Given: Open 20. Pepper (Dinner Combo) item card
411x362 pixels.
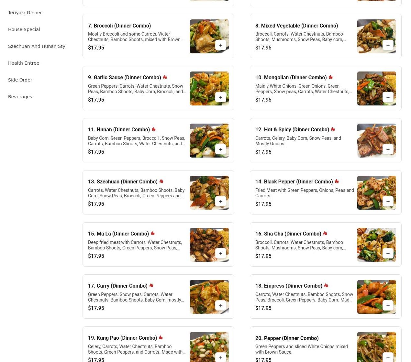Looking at the screenshot, I should coord(326,345).
